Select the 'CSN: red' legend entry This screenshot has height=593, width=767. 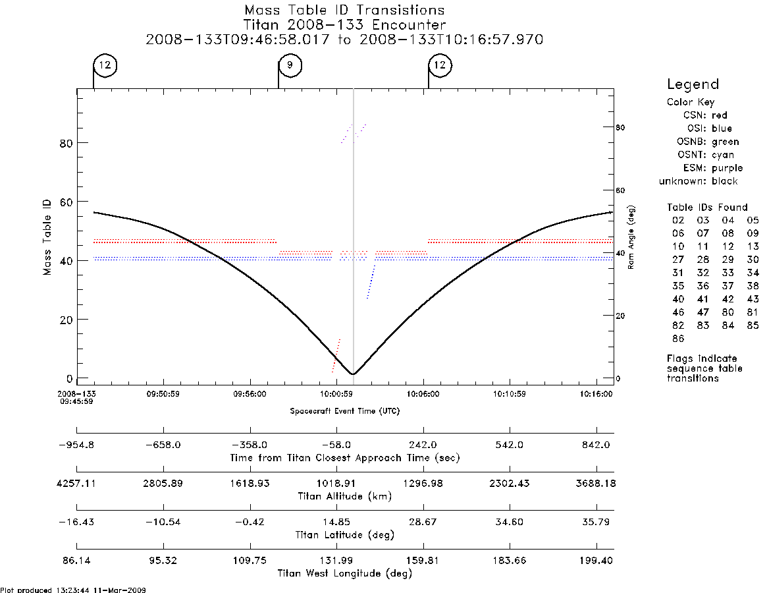pos(705,115)
